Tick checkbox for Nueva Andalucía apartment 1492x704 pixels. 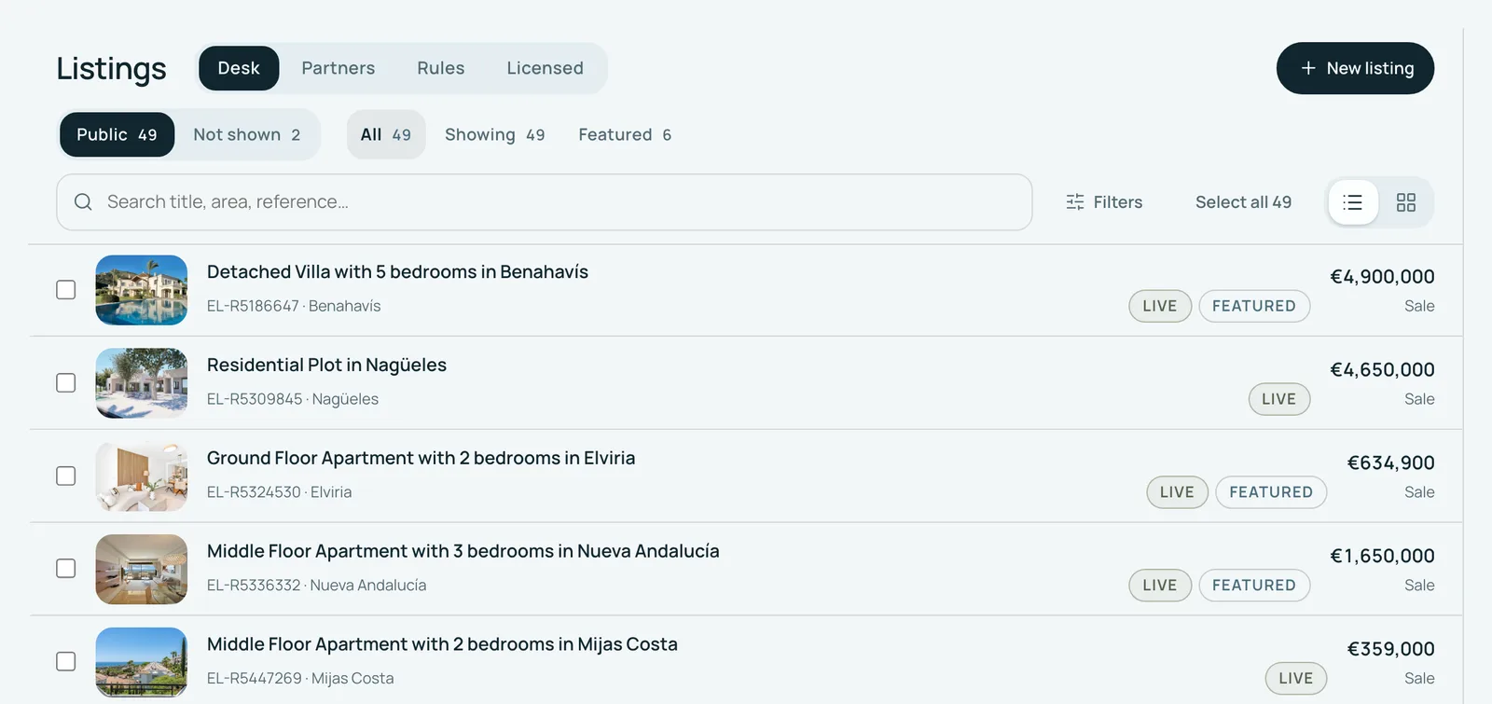66,569
